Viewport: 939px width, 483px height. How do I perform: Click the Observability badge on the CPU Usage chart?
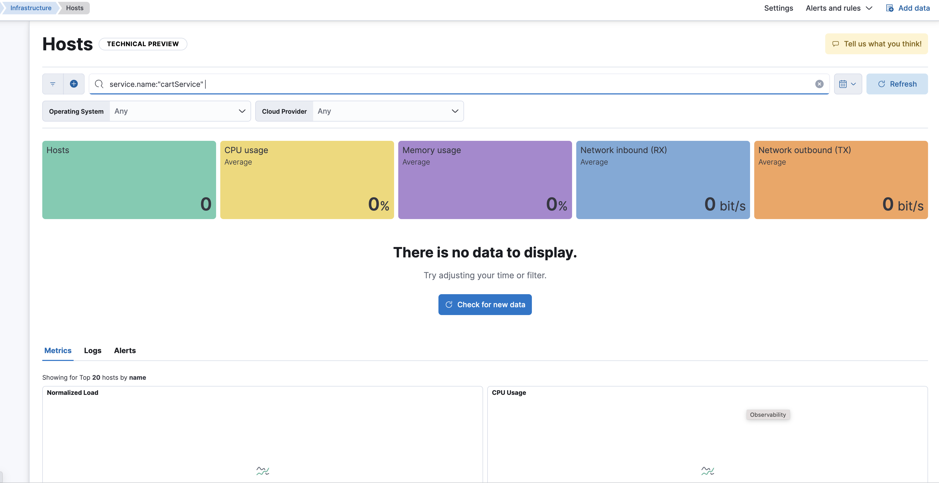click(768, 414)
